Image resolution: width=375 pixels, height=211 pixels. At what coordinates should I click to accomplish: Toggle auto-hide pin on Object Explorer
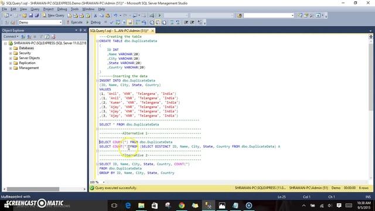tap(81, 30)
